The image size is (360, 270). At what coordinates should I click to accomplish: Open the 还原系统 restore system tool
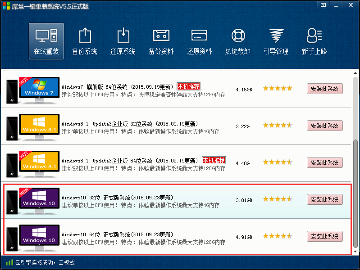123,41
